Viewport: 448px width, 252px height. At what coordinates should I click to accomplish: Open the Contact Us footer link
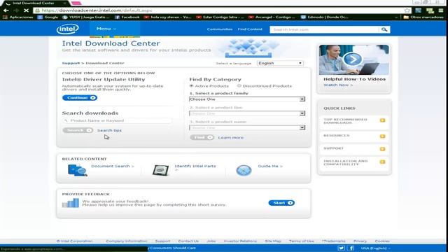(188, 241)
